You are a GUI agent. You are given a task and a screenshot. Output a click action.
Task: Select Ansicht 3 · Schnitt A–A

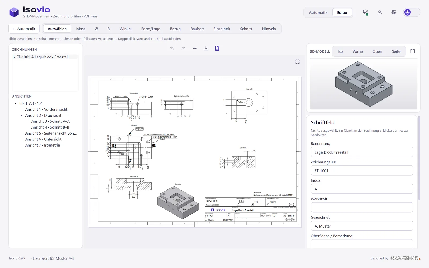click(50, 121)
